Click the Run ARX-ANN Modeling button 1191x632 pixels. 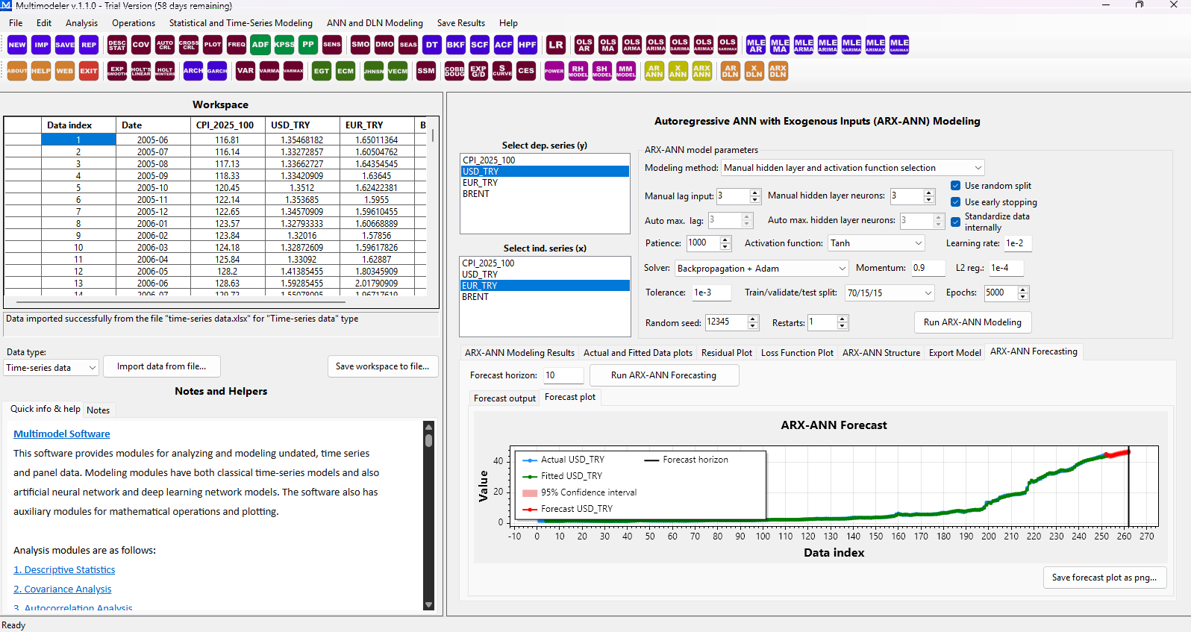click(972, 322)
